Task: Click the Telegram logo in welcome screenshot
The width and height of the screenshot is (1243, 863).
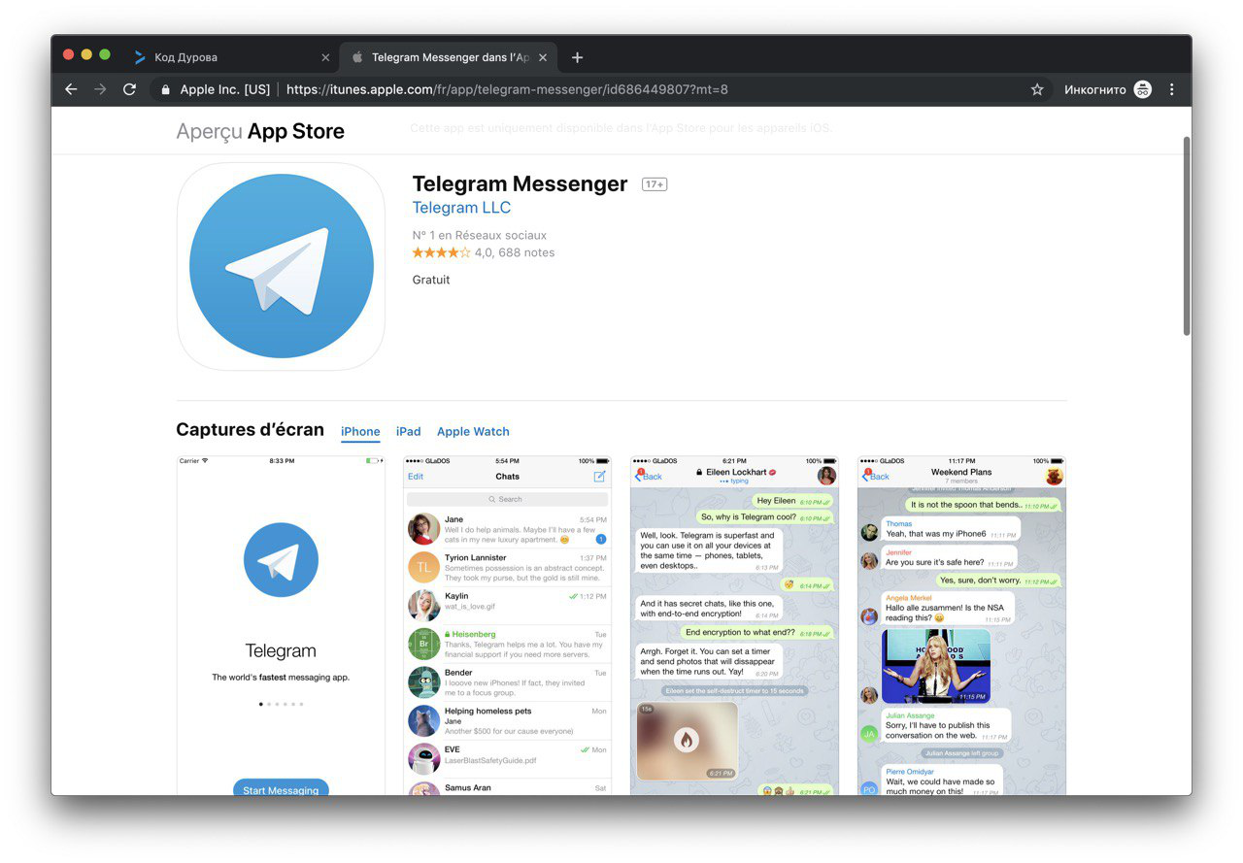Action: pos(281,560)
